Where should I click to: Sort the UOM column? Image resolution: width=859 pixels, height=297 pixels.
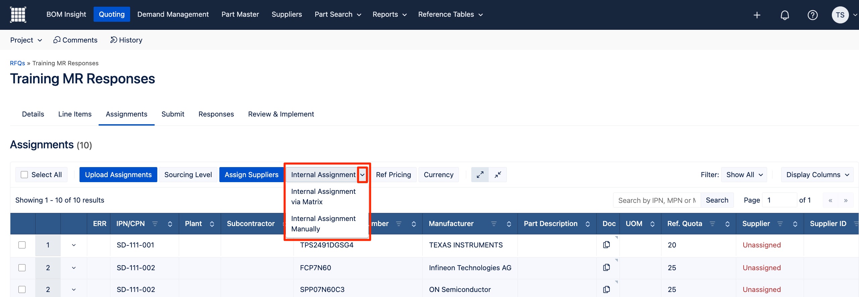coord(652,224)
